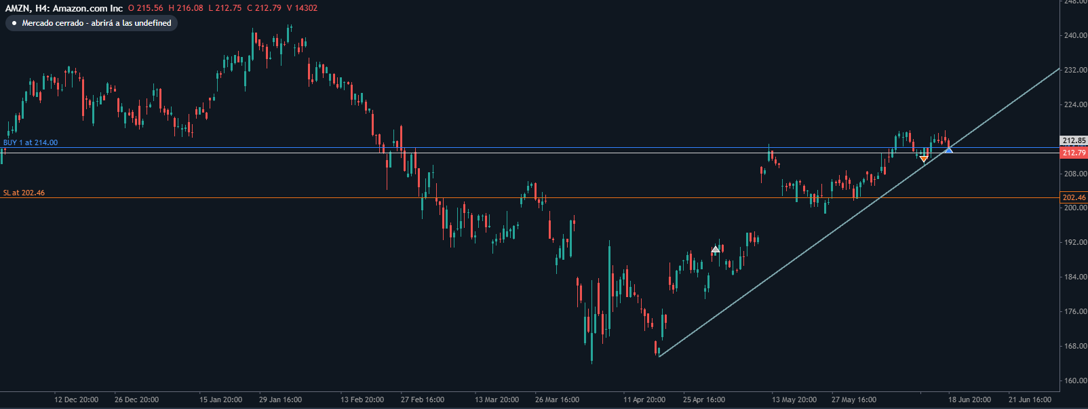Click the O 215.56 open value

(146, 8)
